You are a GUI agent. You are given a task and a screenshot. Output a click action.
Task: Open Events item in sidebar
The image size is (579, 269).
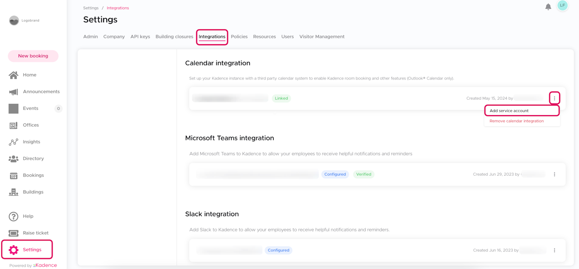[30, 108]
